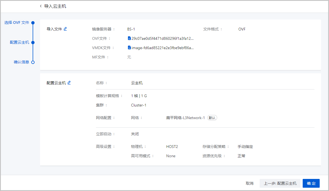The height and width of the screenshot is (191, 329).
Task: Click the OVF file document icon
Action: click(129, 38)
